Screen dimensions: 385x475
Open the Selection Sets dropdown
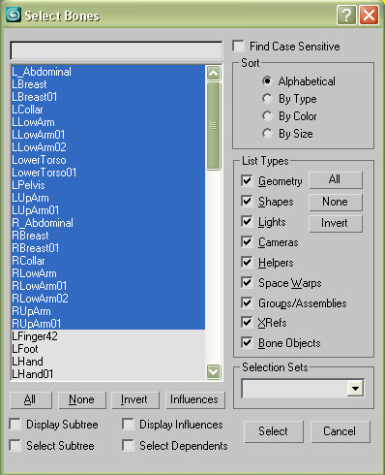[x=355, y=388]
